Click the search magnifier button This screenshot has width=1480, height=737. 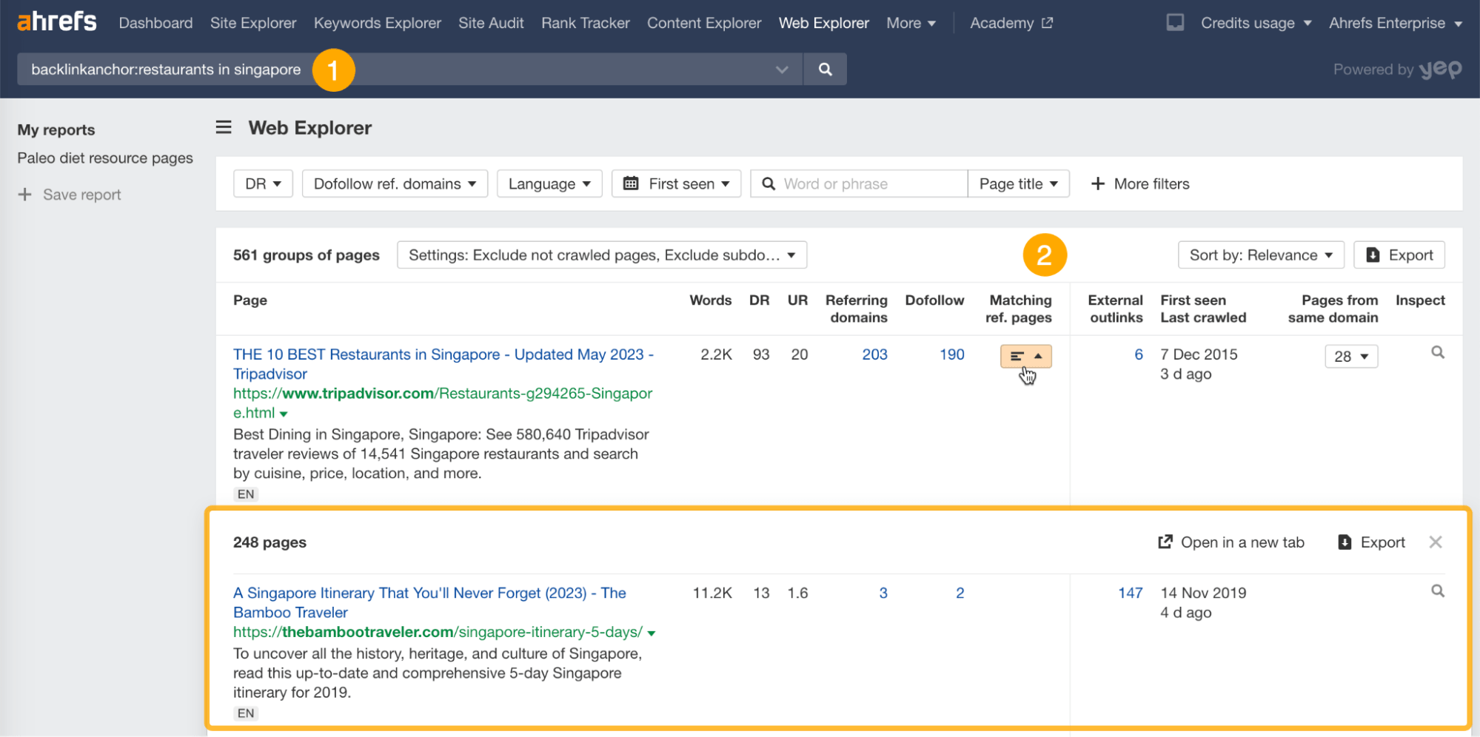pos(825,70)
